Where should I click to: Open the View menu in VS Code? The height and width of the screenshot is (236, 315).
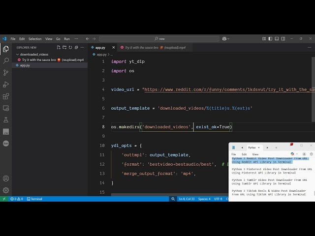click(x=49, y=39)
